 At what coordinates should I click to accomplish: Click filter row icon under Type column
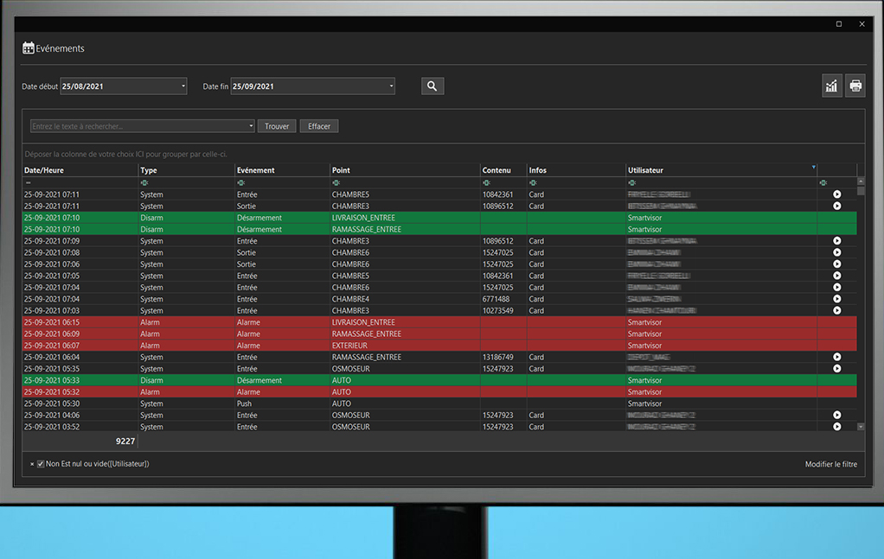144,182
